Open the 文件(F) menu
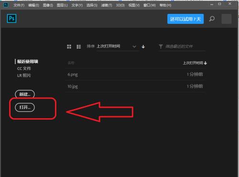 tap(19, 5)
